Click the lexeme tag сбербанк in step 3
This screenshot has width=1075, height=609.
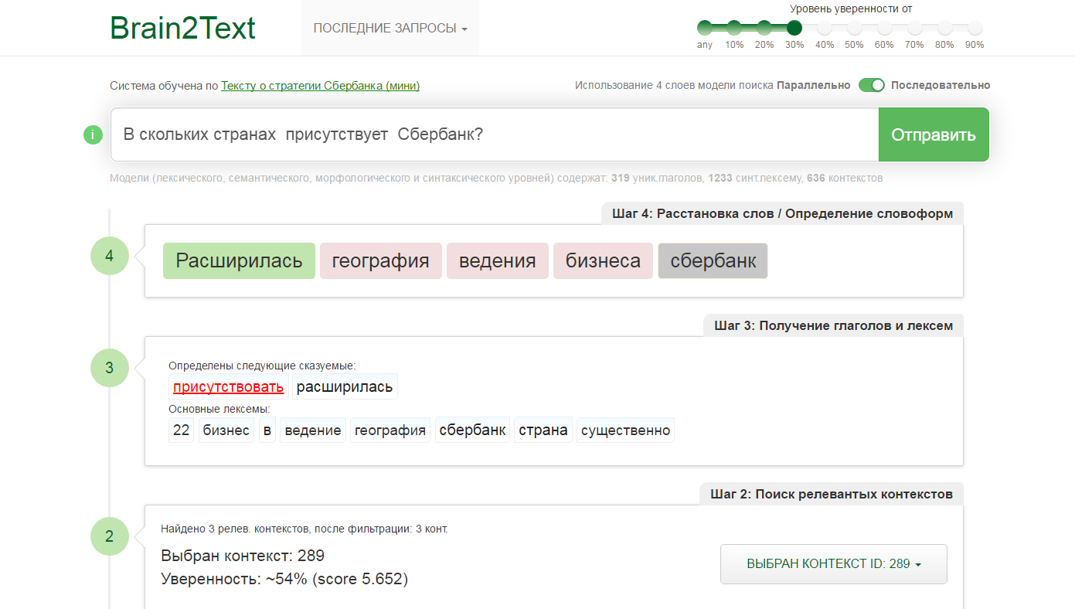click(472, 430)
